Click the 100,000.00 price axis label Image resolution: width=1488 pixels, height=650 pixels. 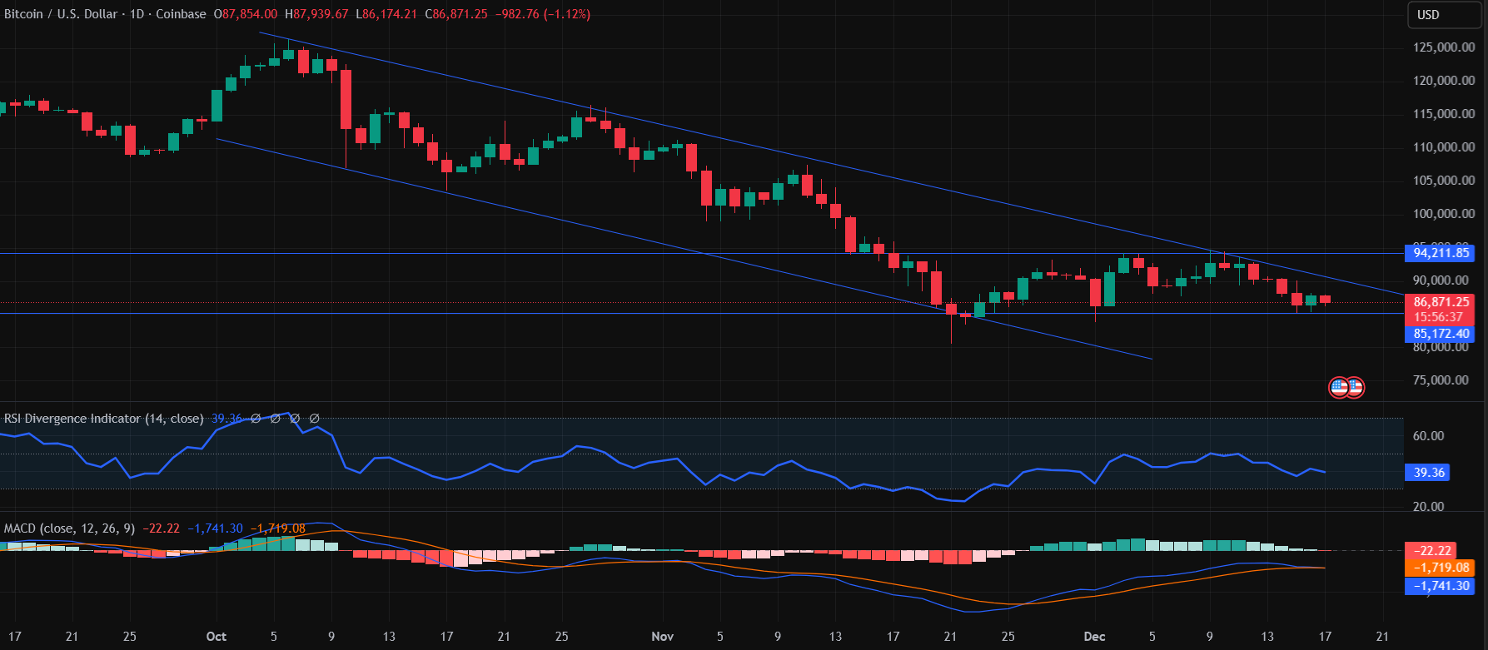pos(1445,214)
